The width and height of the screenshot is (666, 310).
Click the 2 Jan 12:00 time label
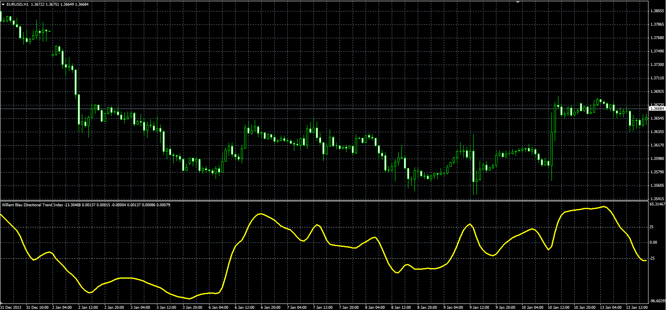88,308
